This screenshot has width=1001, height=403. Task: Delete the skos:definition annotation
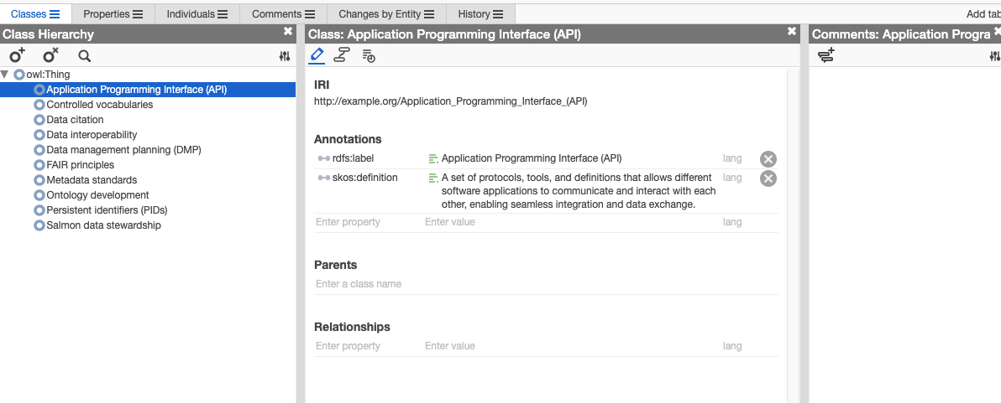pyautogui.click(x=768, y=178)
